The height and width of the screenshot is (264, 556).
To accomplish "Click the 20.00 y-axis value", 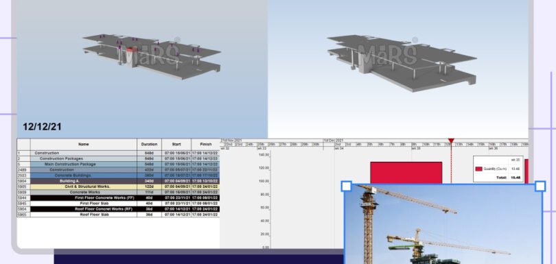I will pyautogui.click(x=264, y=235).
